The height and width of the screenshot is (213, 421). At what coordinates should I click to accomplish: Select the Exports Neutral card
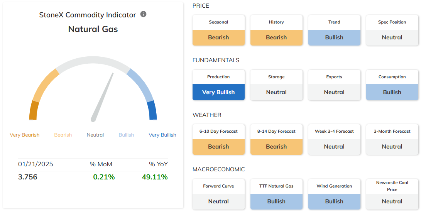point(334,85)
